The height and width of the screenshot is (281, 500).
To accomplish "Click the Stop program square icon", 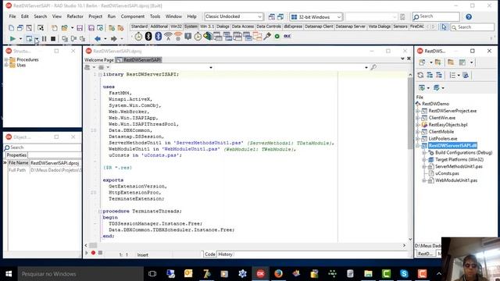I will tap(53, 39).
